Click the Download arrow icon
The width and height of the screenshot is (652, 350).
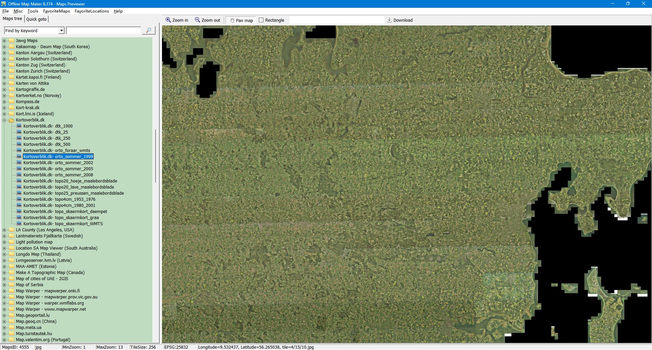pos(390,20)
